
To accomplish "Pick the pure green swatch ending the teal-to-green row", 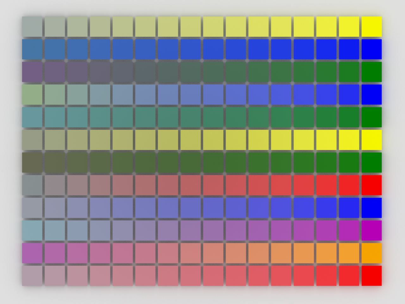I will [371, 117].
